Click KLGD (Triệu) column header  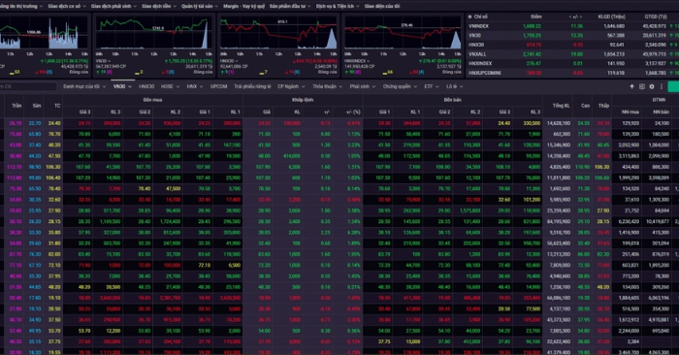tap(611, 16)
